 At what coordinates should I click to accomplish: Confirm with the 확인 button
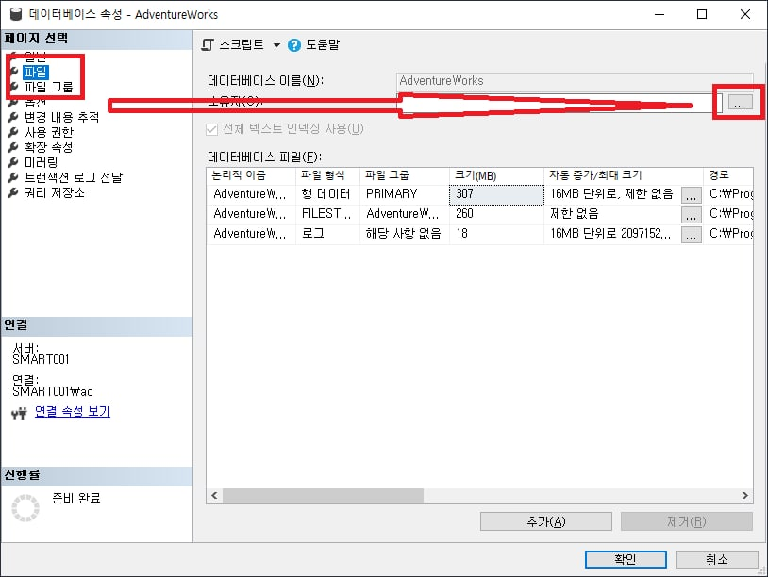click(x=626, y=559)
